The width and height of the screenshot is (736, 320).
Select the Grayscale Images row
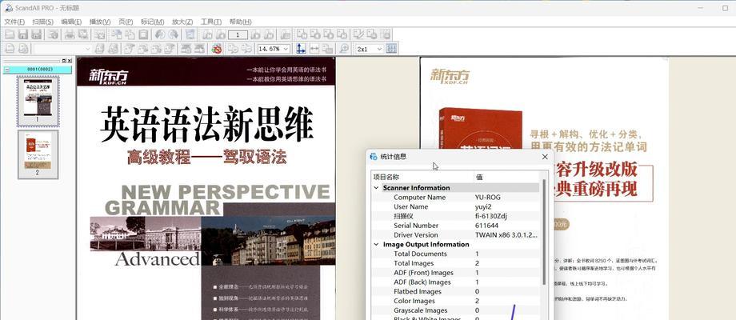pyautogui.click(x=455, y=310)
